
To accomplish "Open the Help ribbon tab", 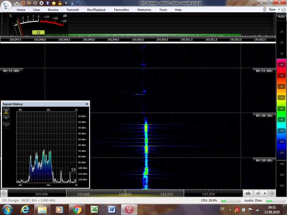I will coord(178,10).
